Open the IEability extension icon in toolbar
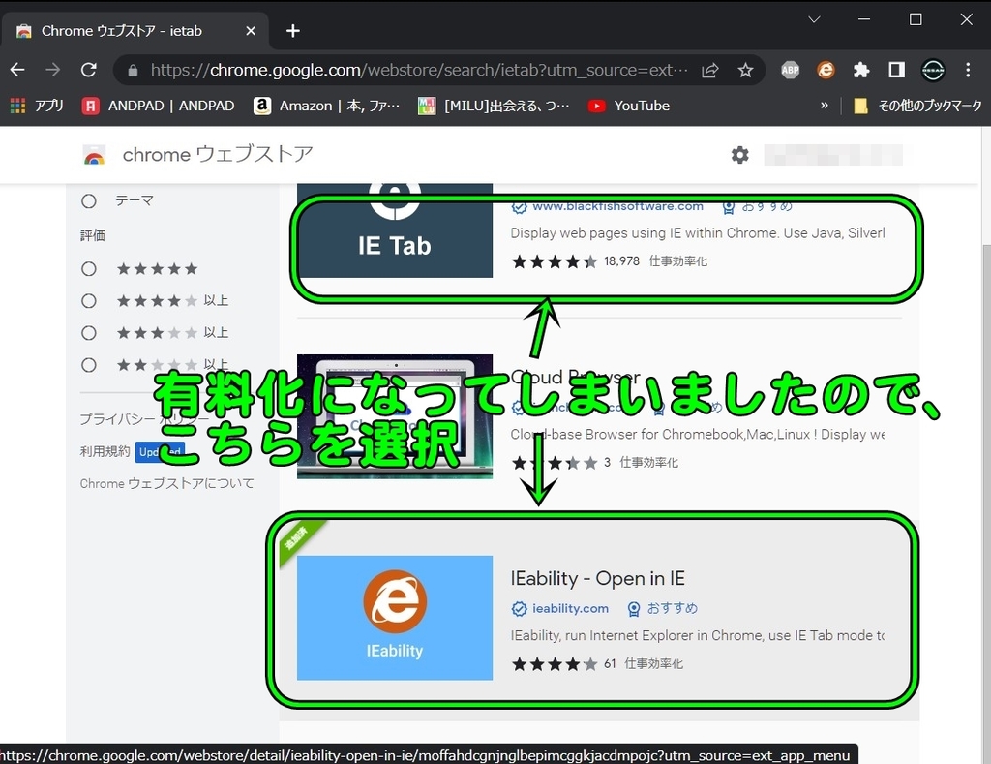 (x=826, y=70)
